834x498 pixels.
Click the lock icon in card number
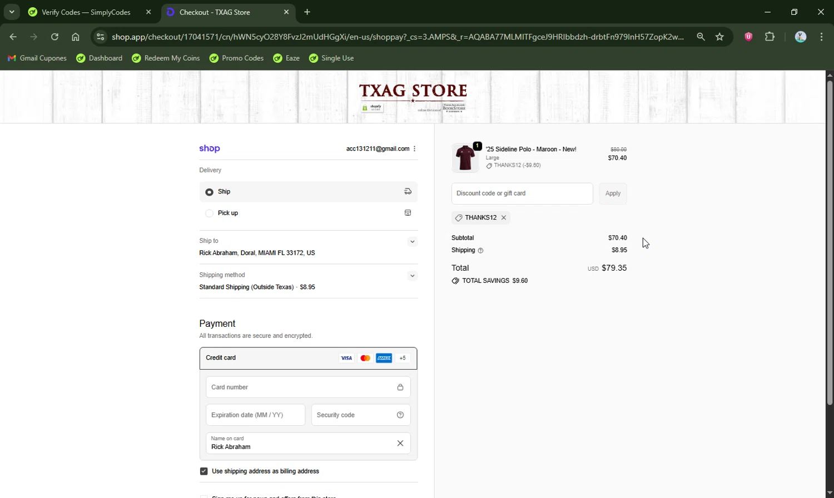click(x=400, y=387)
